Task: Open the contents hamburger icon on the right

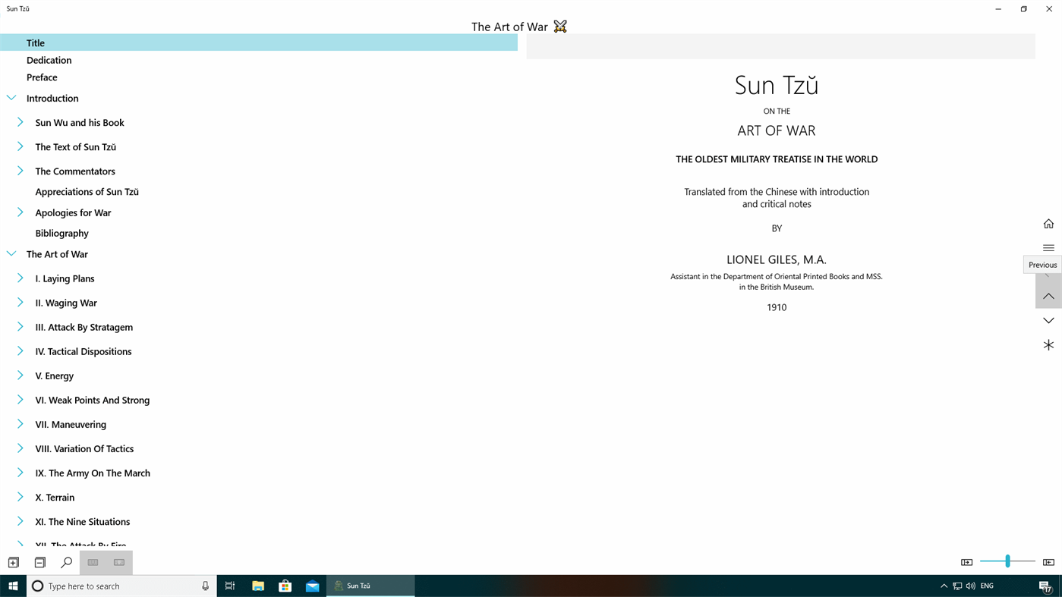Action: coord(1048,247)
